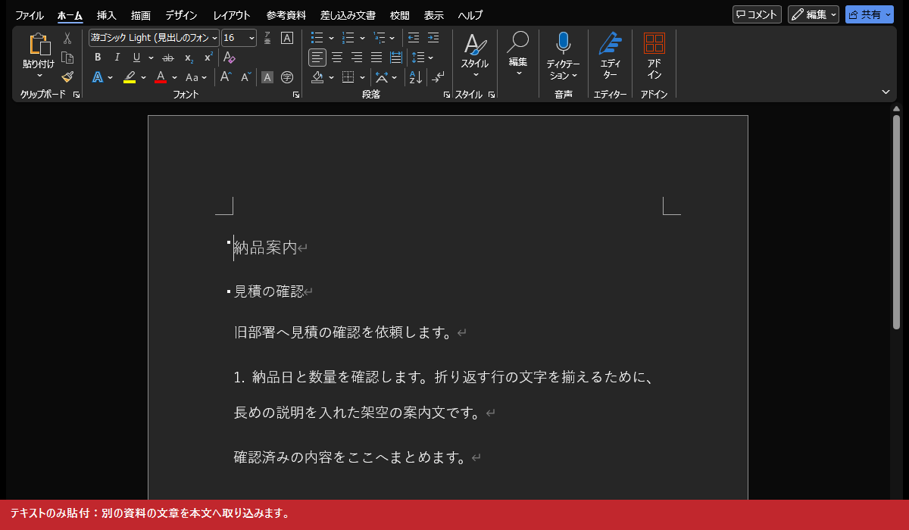Viewport: 909px width, 530px height.
Task: Insert an enclosed character (囲い文字)
Action: [x=287, y=77]
